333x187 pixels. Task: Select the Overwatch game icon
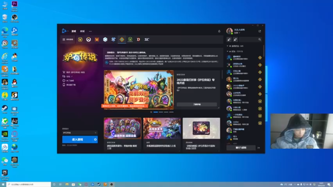click(x=89, y=39)
